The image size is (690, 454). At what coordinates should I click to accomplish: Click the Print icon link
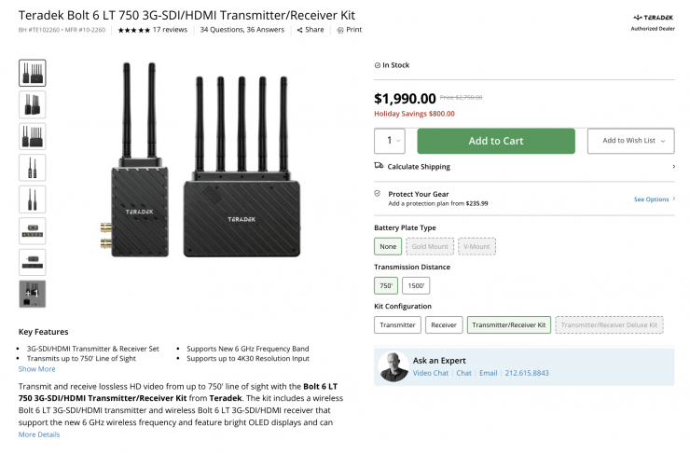(x=340, y=30)
